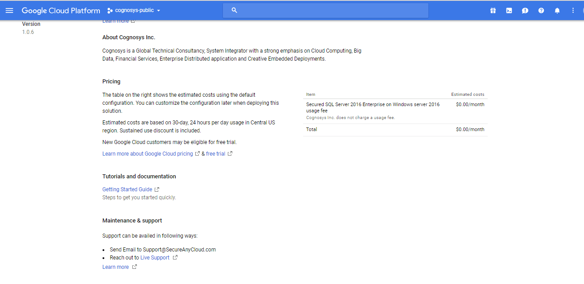Focus the top search input field

330,10
